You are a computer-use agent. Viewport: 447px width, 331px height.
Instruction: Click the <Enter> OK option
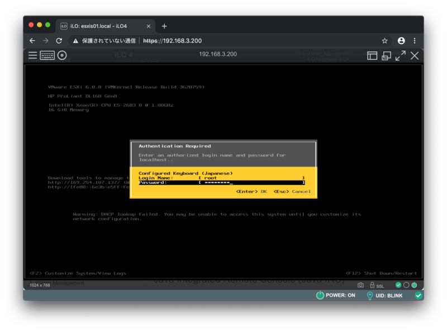pos(251,191)
